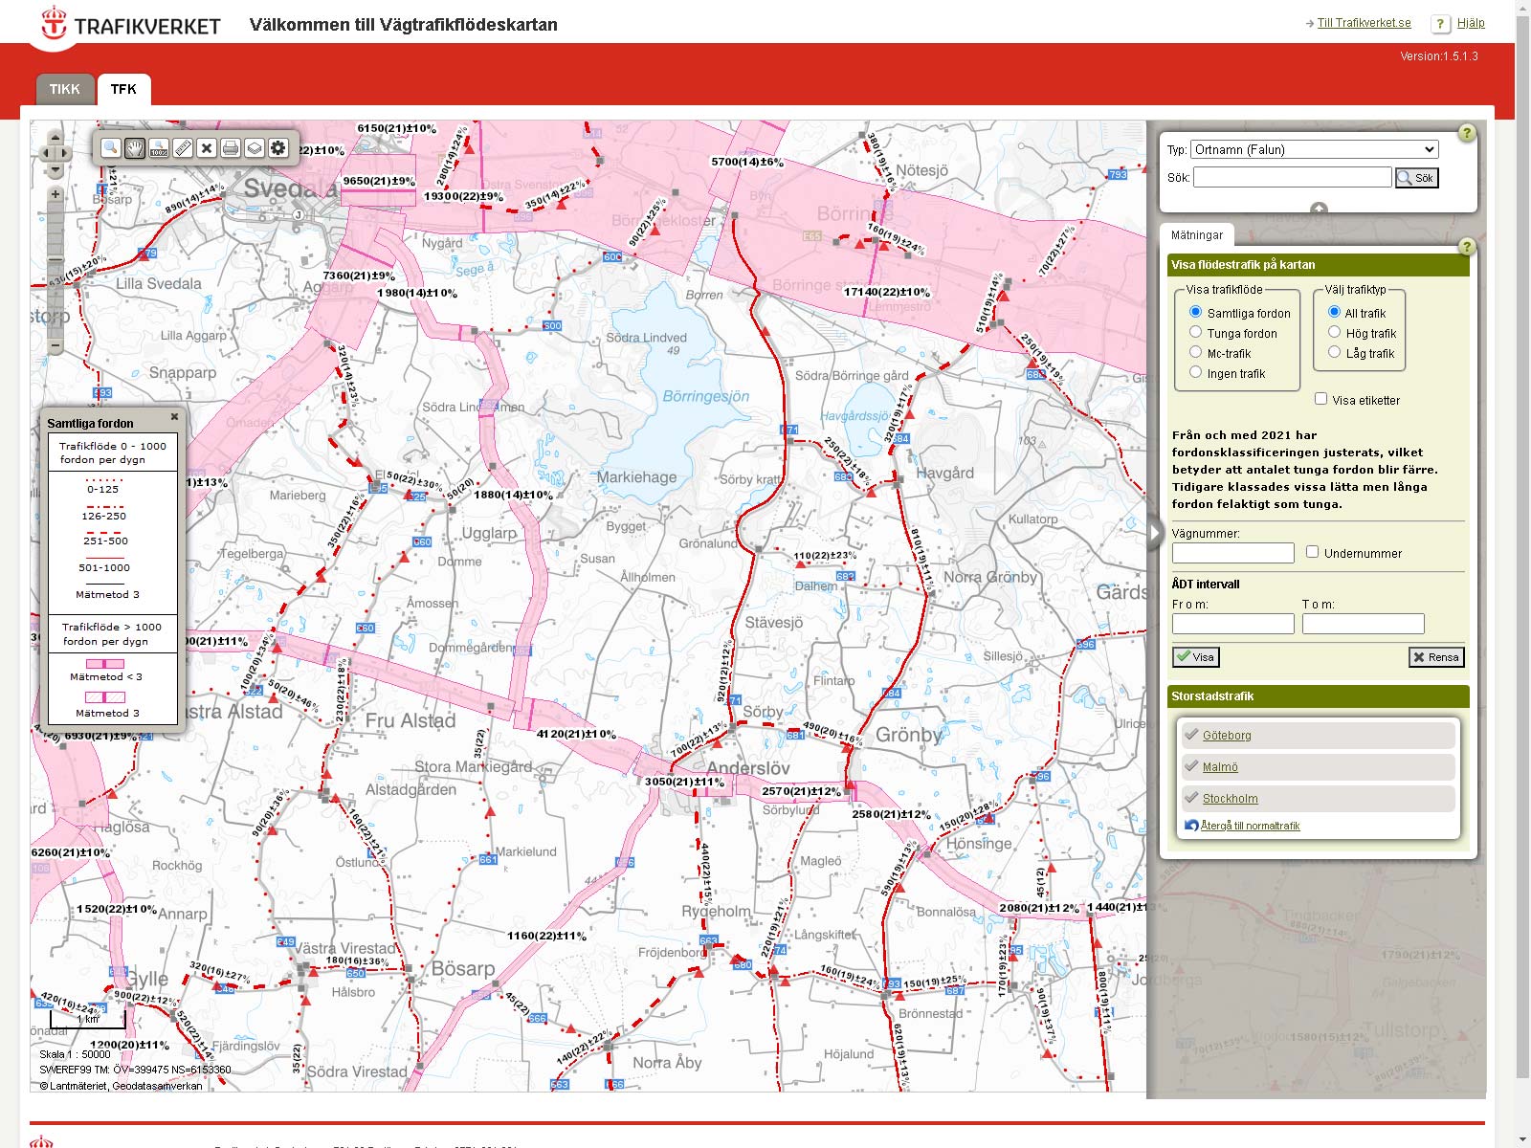
Task: Reset map zoom to 100%
Action: click(159, 147)
